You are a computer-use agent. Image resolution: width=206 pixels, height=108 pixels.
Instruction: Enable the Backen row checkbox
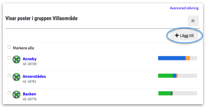point(9,93)
